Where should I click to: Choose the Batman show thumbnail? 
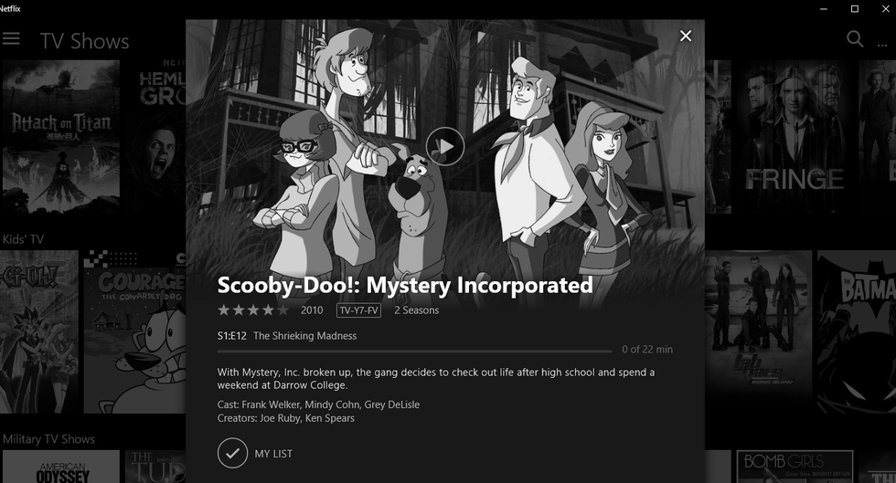pyautogui.click(x=857, y=331)
